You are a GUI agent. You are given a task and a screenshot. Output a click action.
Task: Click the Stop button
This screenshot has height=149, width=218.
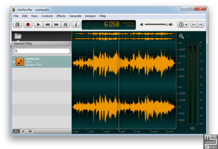point(65,24)
